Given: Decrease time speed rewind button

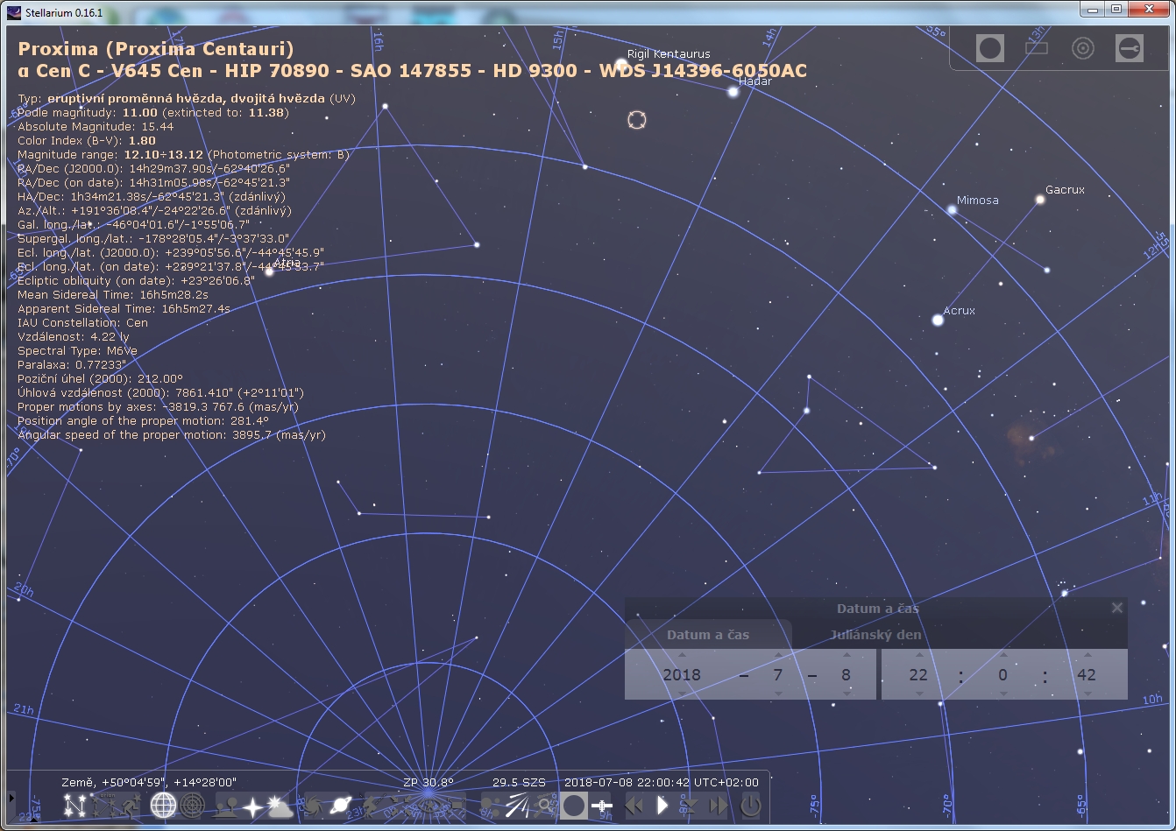Looking at the screenshot, I should coord(635,806).
